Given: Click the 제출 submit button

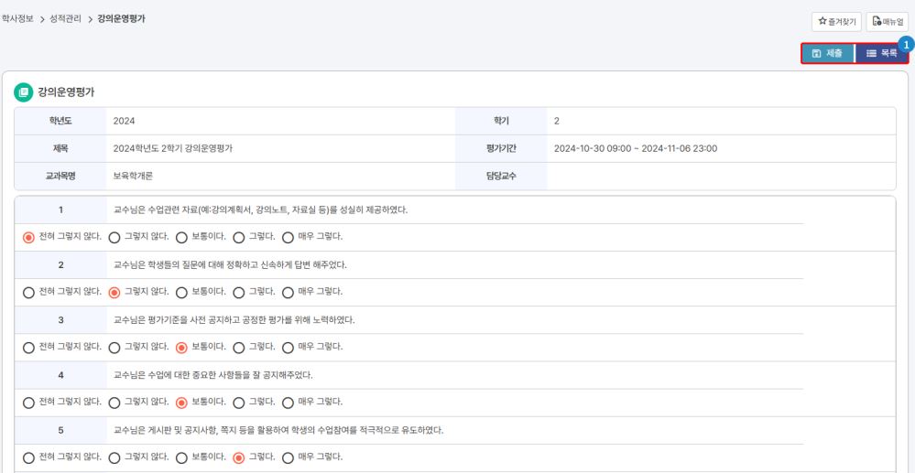Looking at the screenshot, I should coord(827,53).
